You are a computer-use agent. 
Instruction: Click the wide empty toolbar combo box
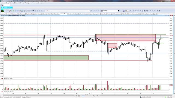pos(70,11)
